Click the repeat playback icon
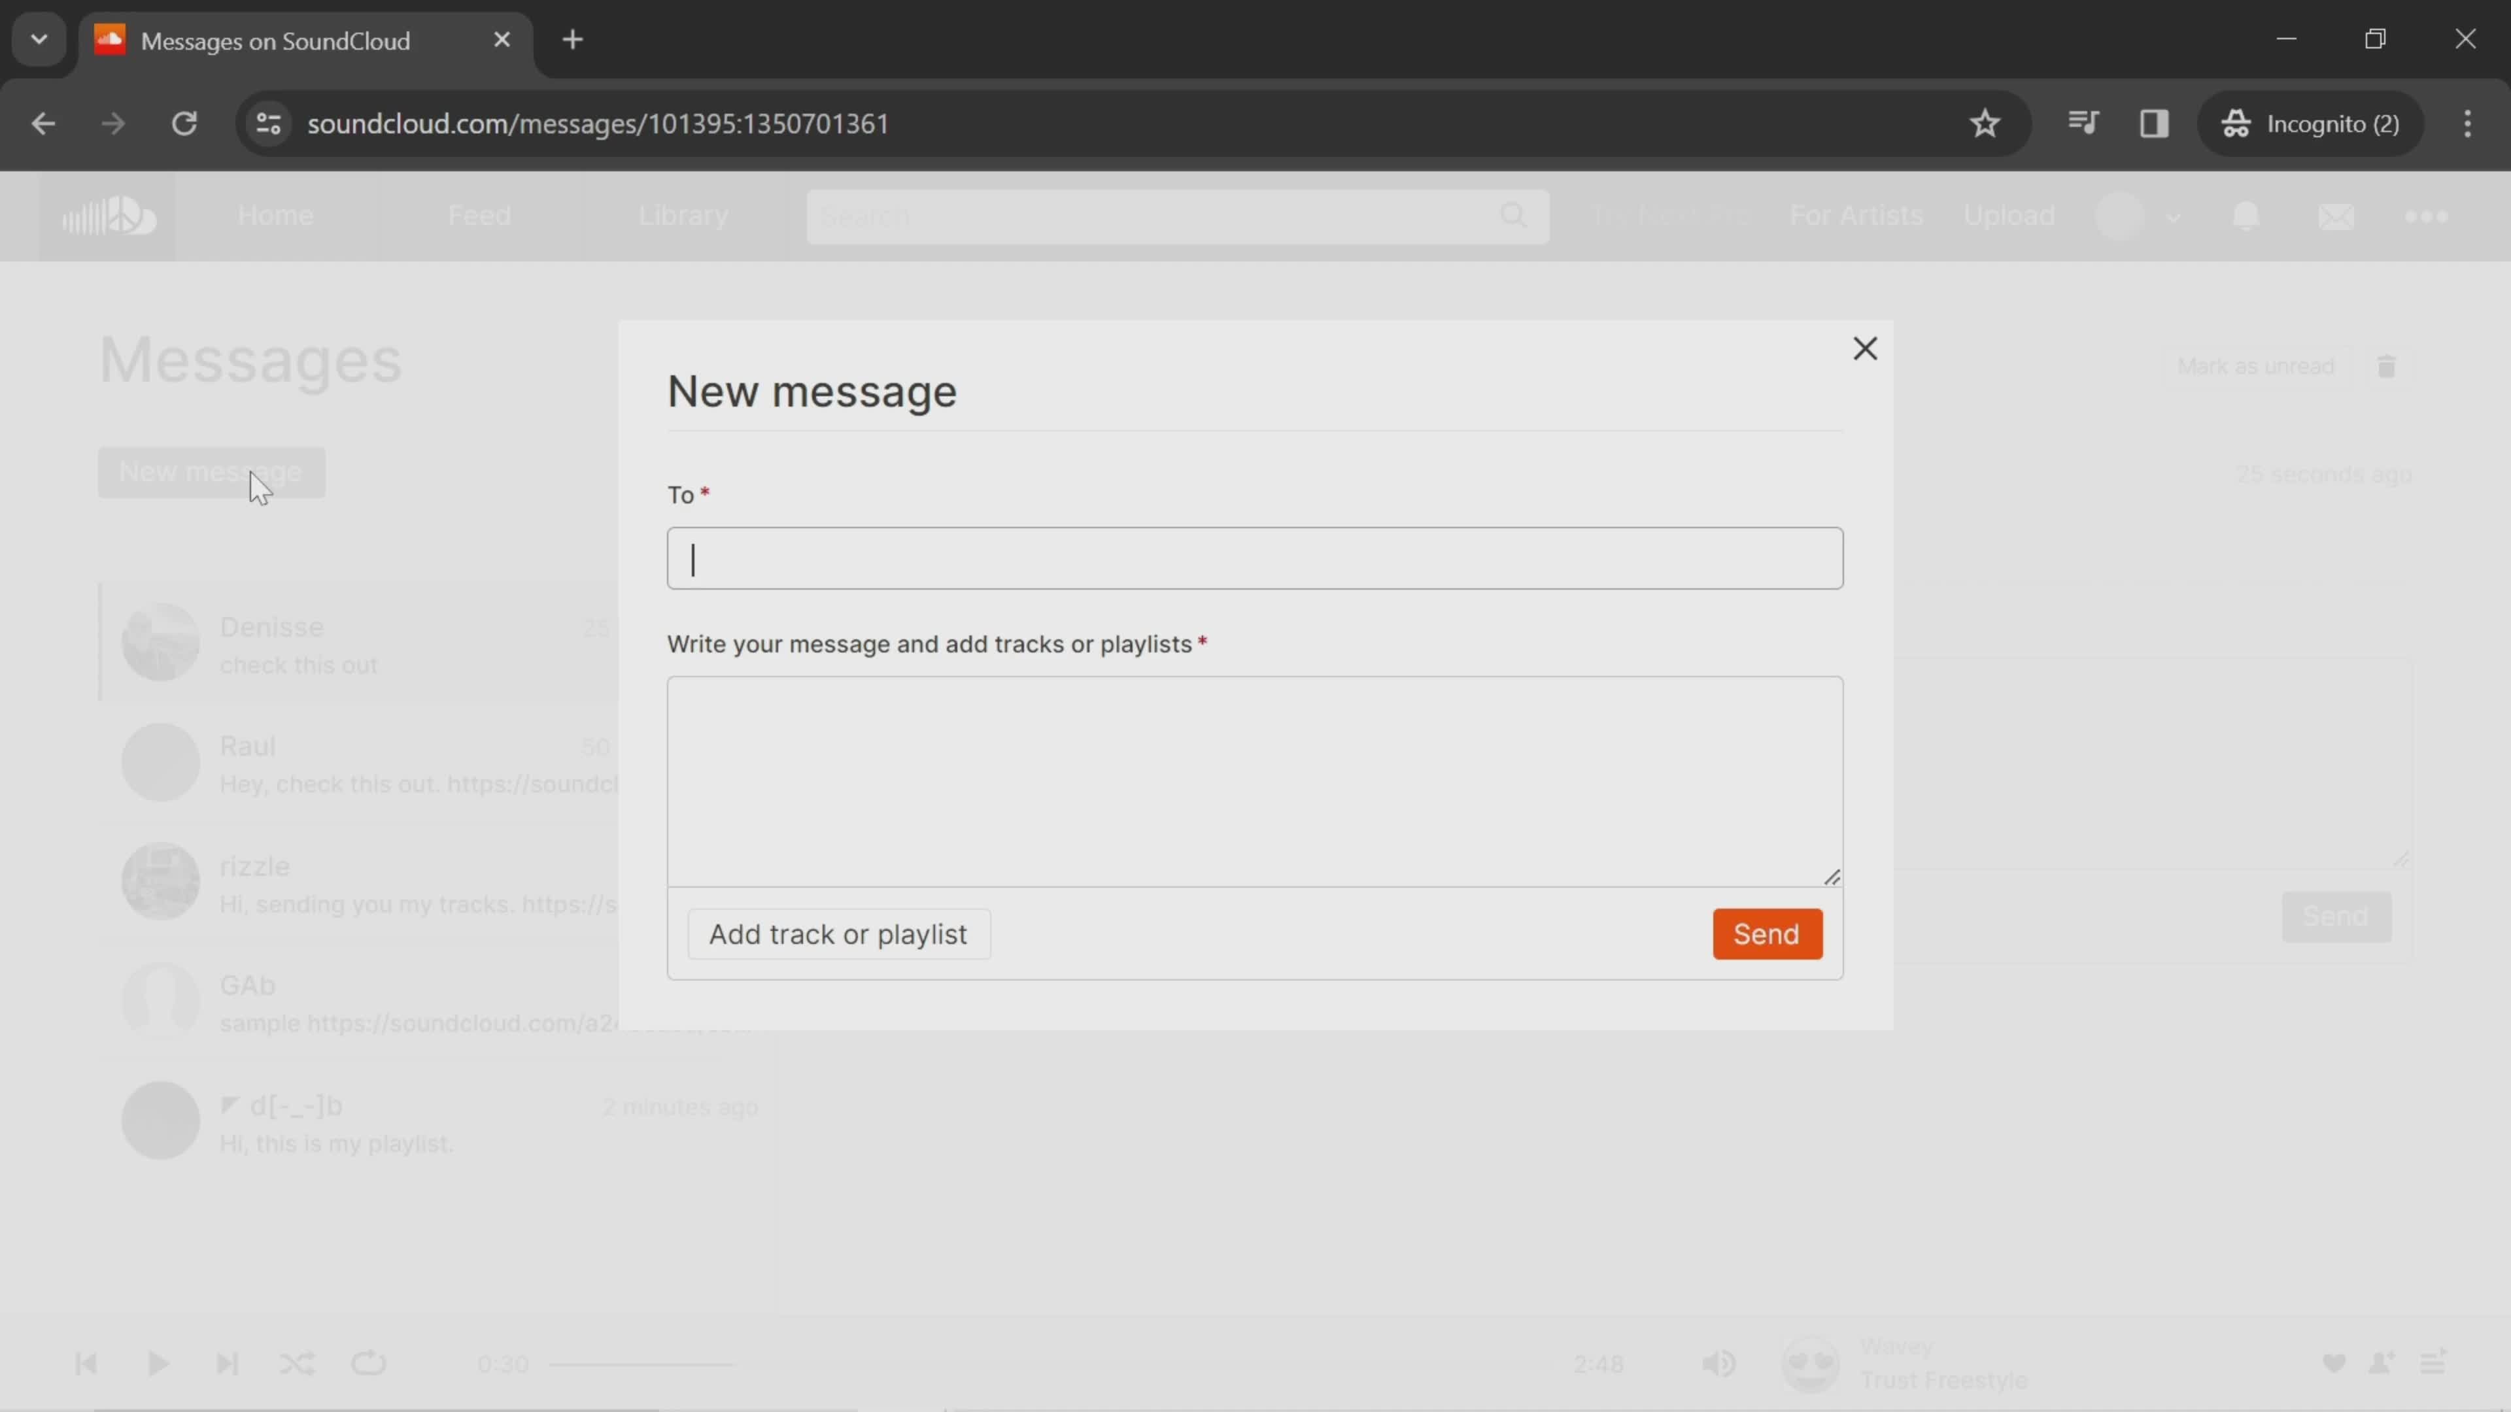The height and width of the screenshot is (1412, 2511). pos(367,1364)
